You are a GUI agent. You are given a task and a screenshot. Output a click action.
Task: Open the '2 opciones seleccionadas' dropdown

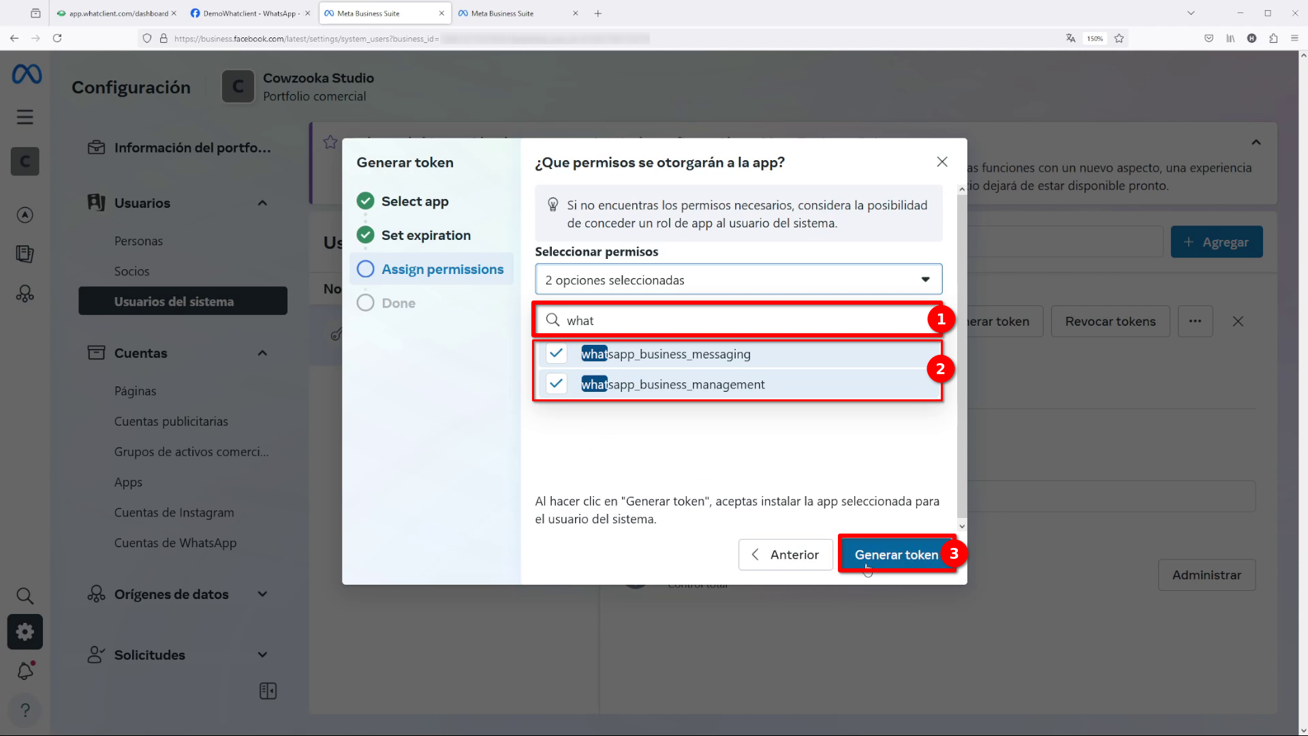[x=738, y=279]
